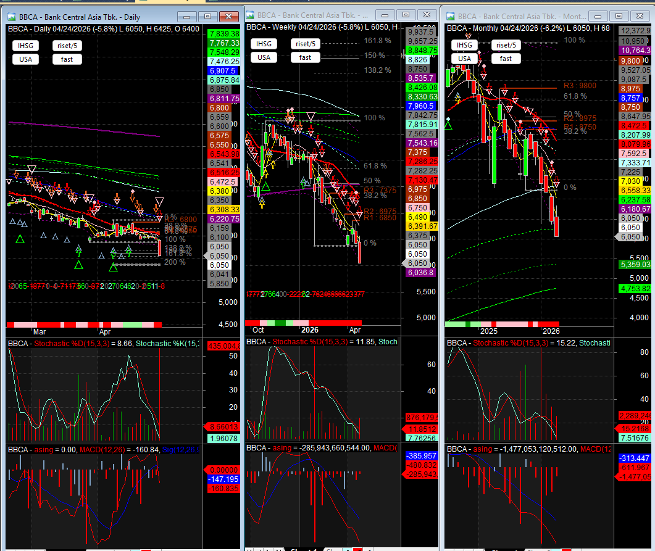655x551 pixels.
Task: Click the -147.195 MACD value label
Action: click(x=224, y=479)
